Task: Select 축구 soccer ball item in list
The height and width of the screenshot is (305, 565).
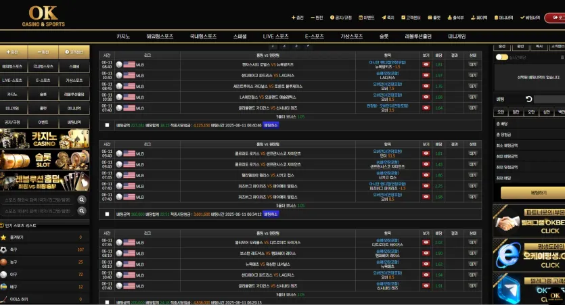Action: (x=45, y=250)
